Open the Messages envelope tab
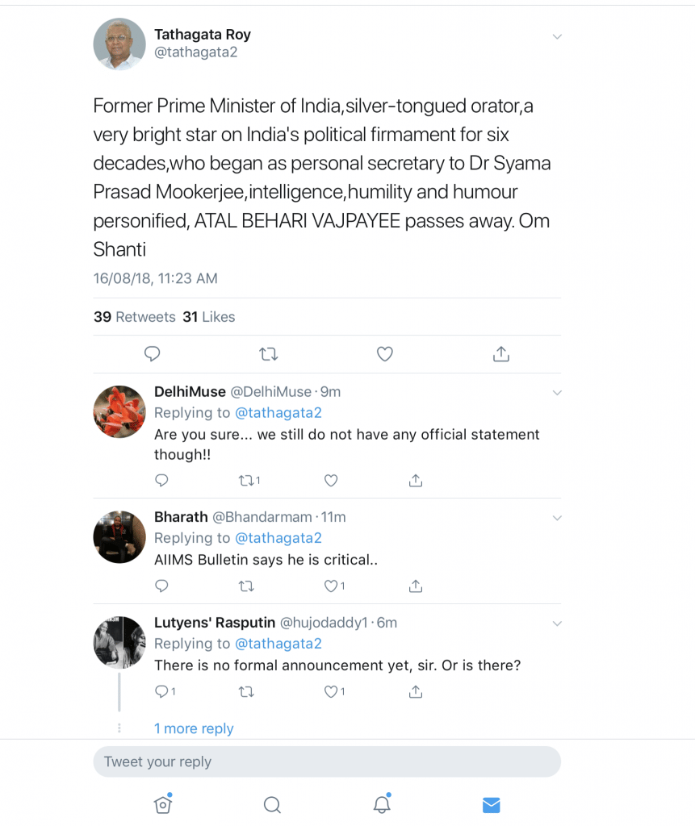695x826 pixels. click(491, 804)
